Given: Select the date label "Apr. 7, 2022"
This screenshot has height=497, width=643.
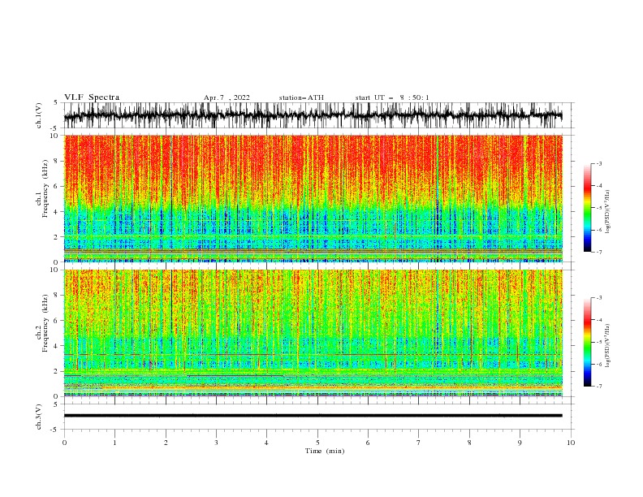Looking at the screenshot, I should tap(227, 97).
